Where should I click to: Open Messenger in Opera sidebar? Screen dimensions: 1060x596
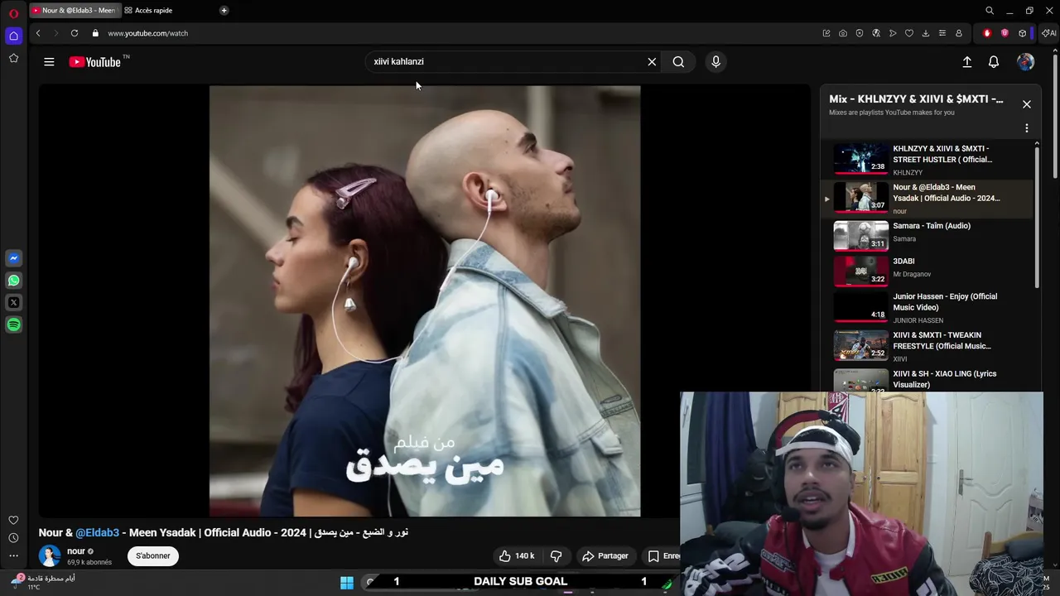[13, 258]
